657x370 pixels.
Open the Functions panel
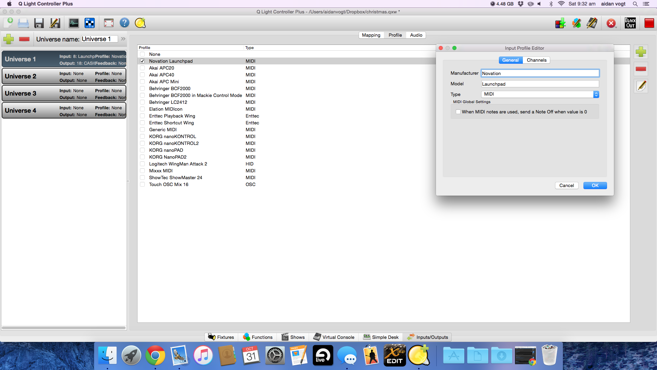[258, 337]
